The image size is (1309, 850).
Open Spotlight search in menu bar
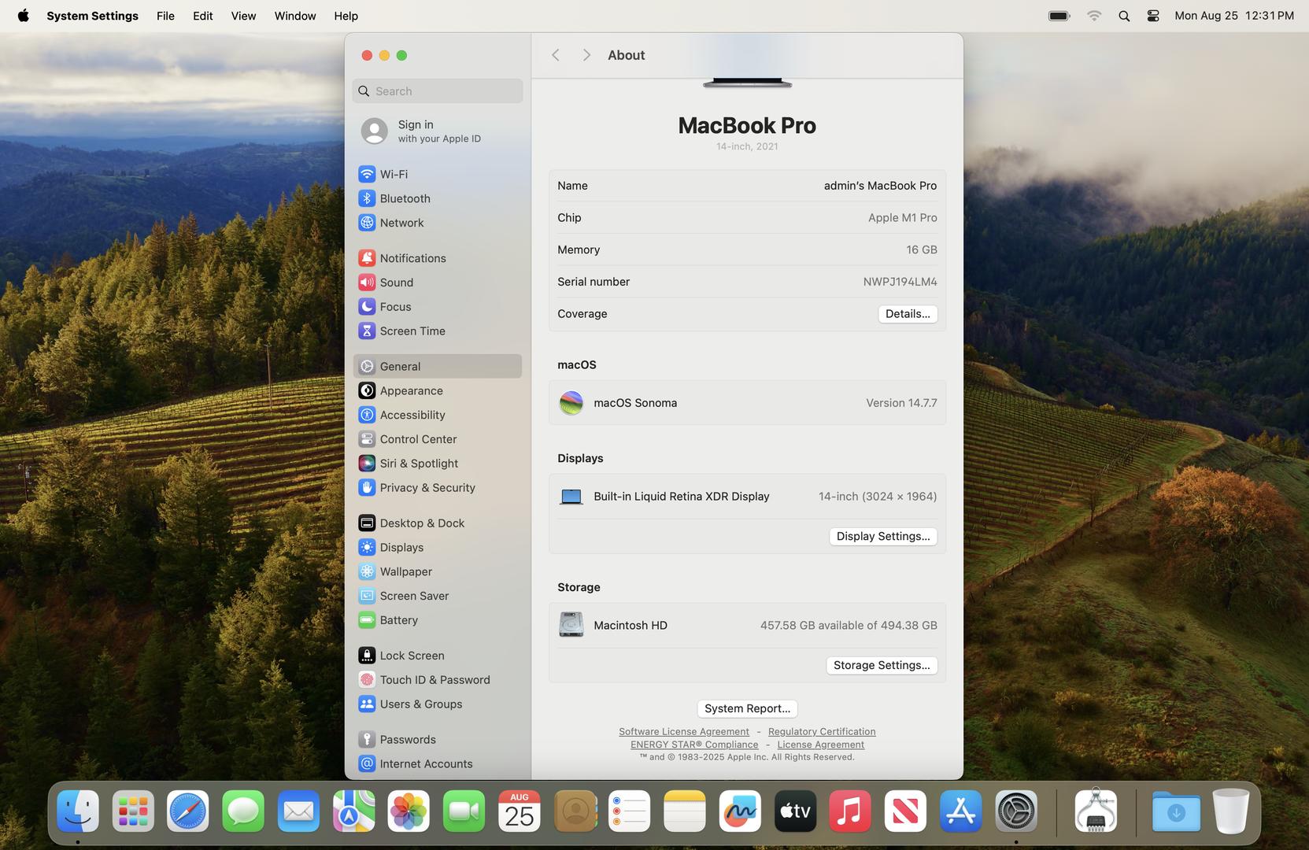(1124, 16)
